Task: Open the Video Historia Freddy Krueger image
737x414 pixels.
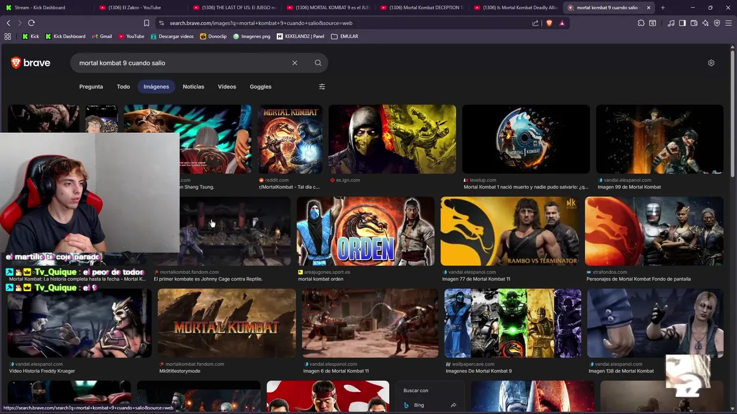Action: click(x=79, y=323)
